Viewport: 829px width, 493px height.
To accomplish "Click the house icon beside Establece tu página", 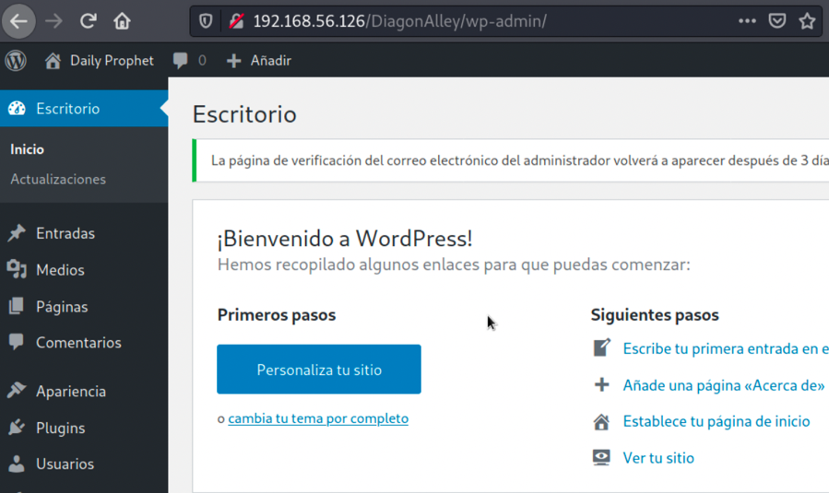I will (601, 422).
